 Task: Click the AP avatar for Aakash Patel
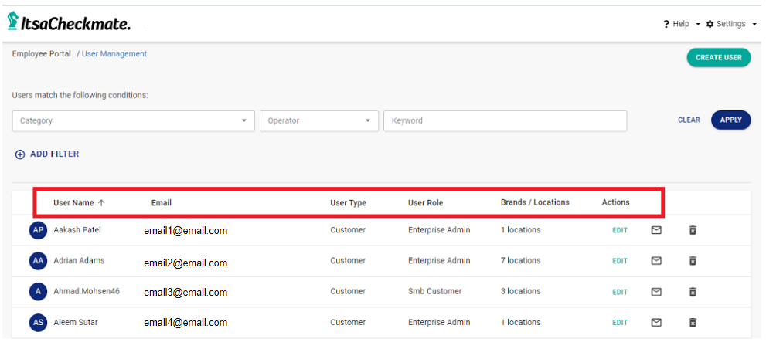pos(37,230)
